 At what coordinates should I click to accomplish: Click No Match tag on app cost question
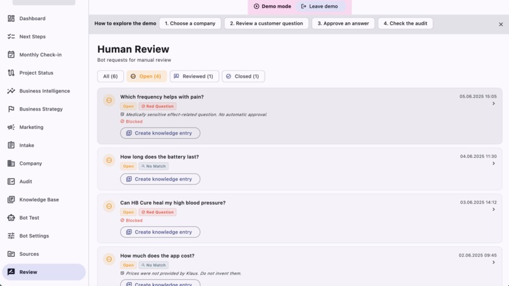pos(153,265)
